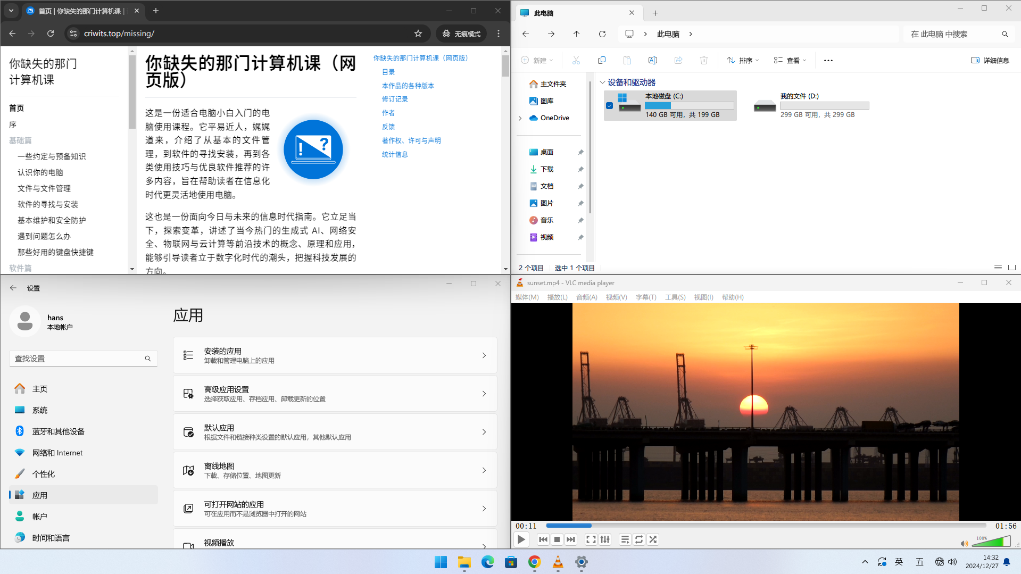Expand the OneDrive tree node
1021x574 pixels.
520,118
